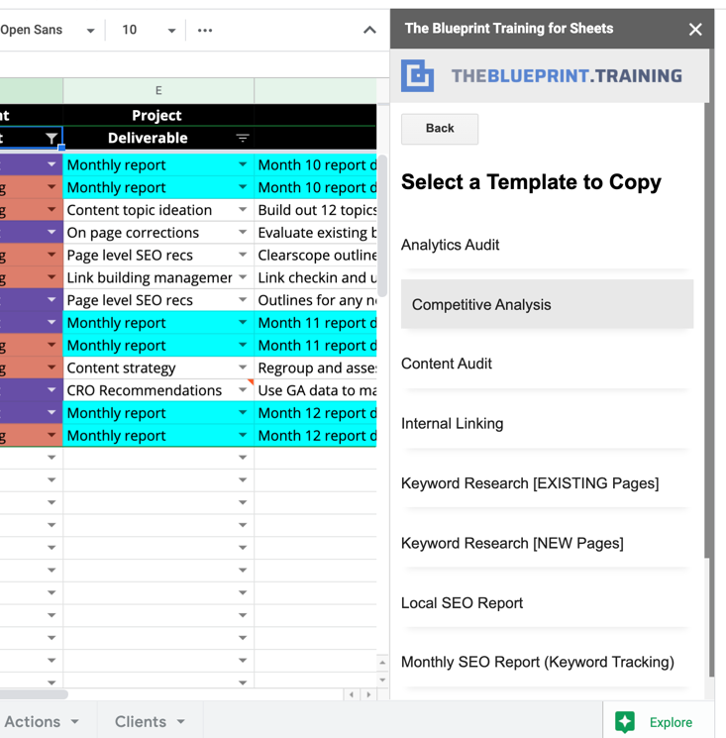
Task: Select column E header
Action: (158, 90)
